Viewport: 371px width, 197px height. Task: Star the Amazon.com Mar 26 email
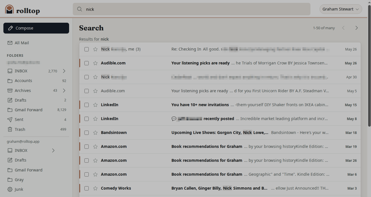[x=95, y=160]
